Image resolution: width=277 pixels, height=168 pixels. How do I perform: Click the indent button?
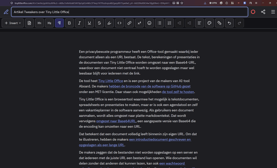pyautogui.click(x=189, y=23)
